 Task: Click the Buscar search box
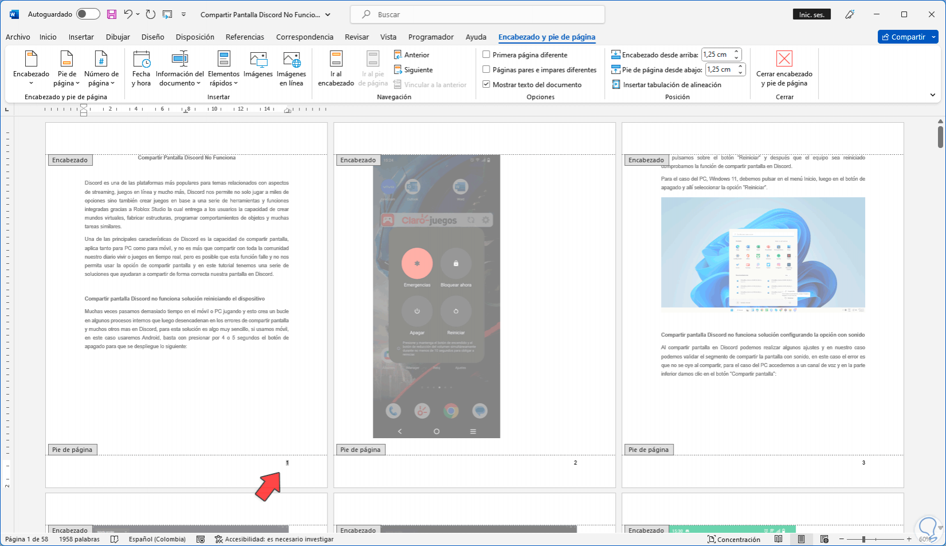pyautogui.click(x=477, y=14)
